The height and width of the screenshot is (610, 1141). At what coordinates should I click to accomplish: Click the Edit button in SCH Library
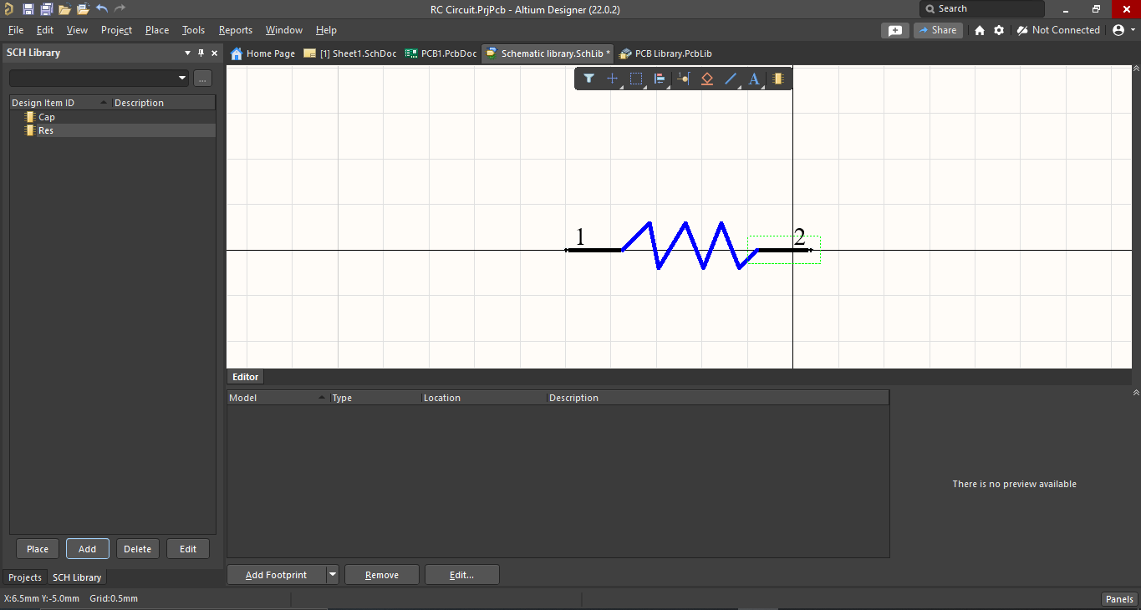pos(188,549)
